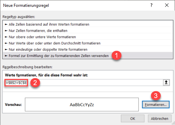Click the AaBbCcYyZz preview box
The height and width of the screenshot is (125, 175).
tap(82, 105)
